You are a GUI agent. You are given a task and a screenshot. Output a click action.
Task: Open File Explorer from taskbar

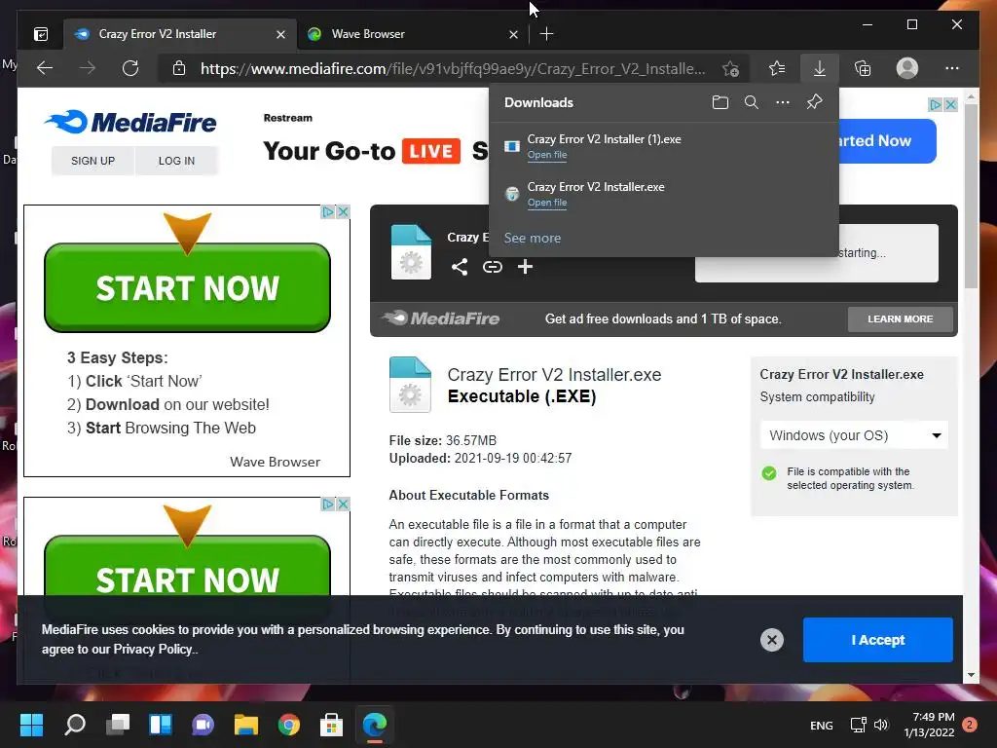(246, 725)
